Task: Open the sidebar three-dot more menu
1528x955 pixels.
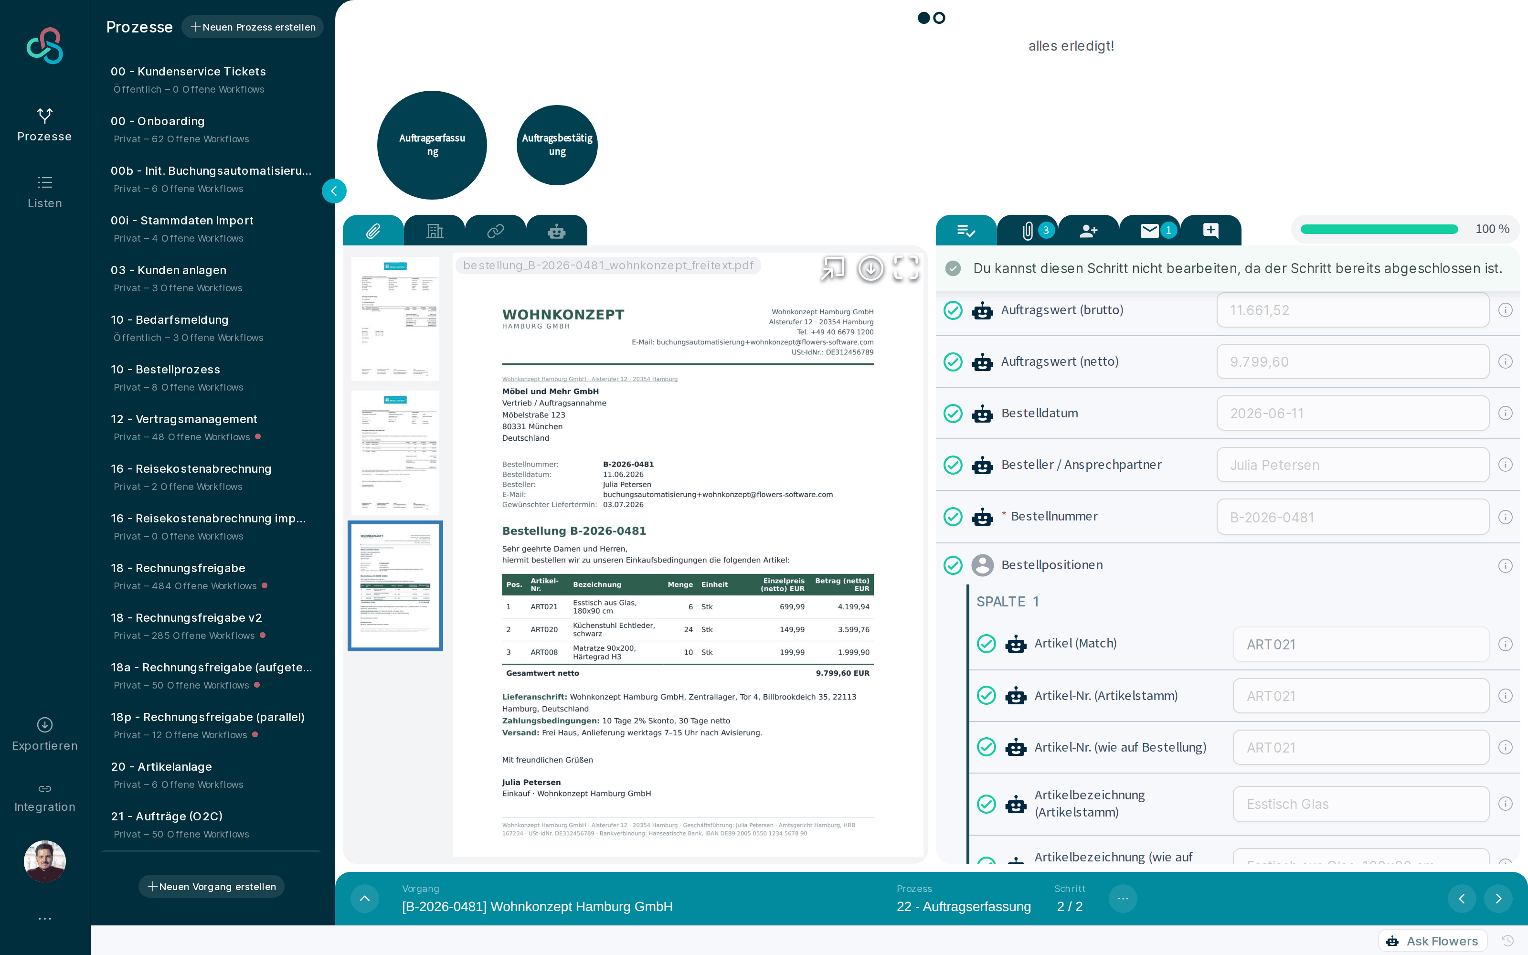Action: click(x=45, y=918)
